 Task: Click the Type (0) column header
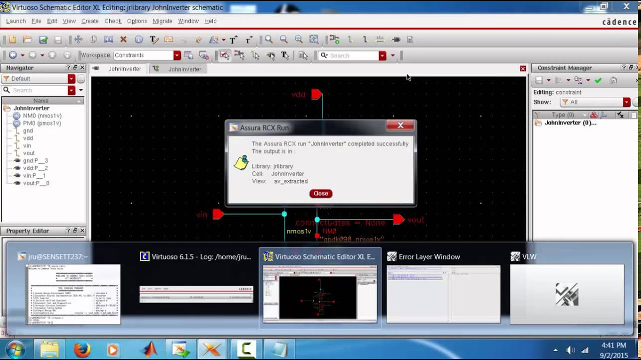562,115
